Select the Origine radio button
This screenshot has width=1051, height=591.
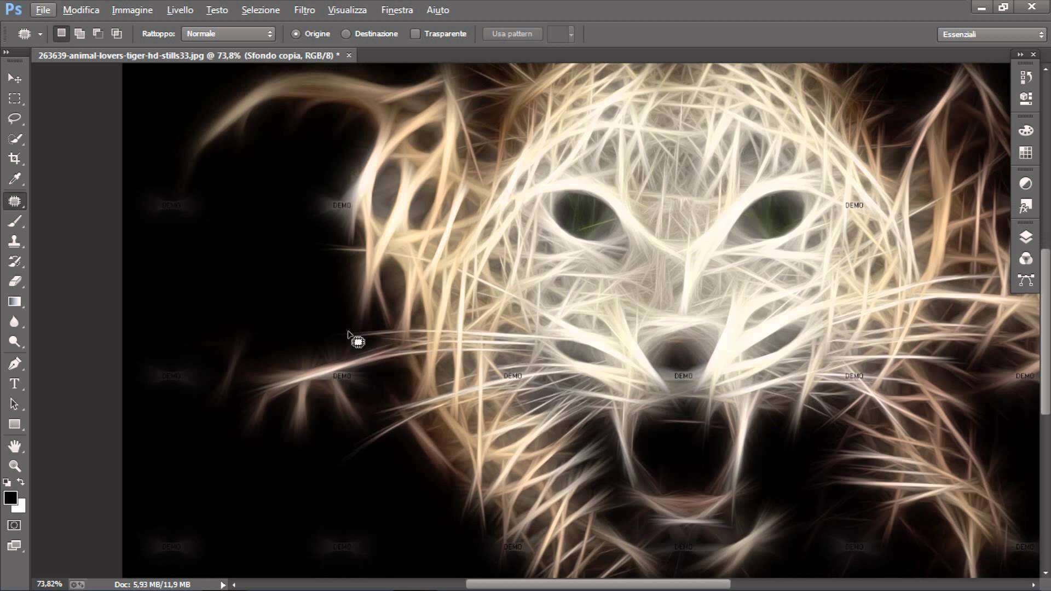point(296,33)
